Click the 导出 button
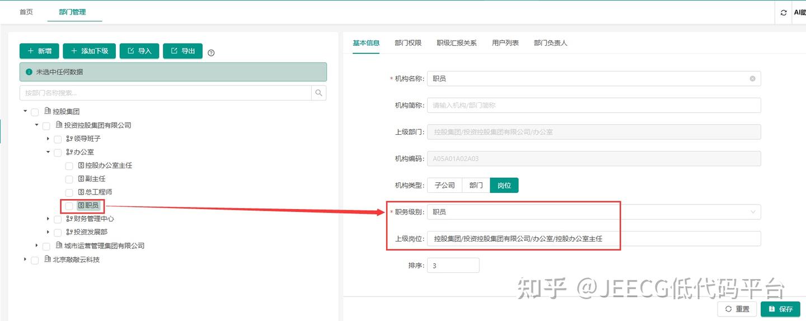This screenshot has width=806, height=321. pyautogui.click(x=182, y=51)
